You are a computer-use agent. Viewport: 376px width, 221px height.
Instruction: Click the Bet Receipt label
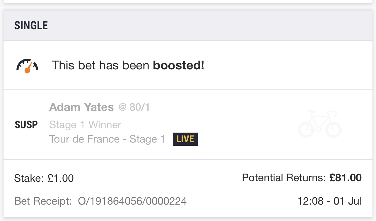[43, 201]
